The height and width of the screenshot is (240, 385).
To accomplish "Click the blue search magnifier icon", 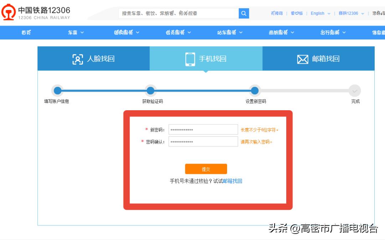I will [x=243, y=13].
